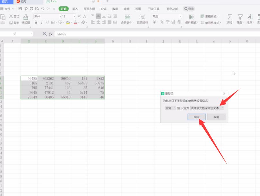Open the font name 宋体 dropdown

(60, 16)
